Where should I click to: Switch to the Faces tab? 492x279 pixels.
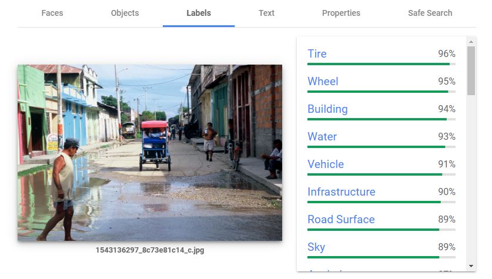[x=52, y=13]
